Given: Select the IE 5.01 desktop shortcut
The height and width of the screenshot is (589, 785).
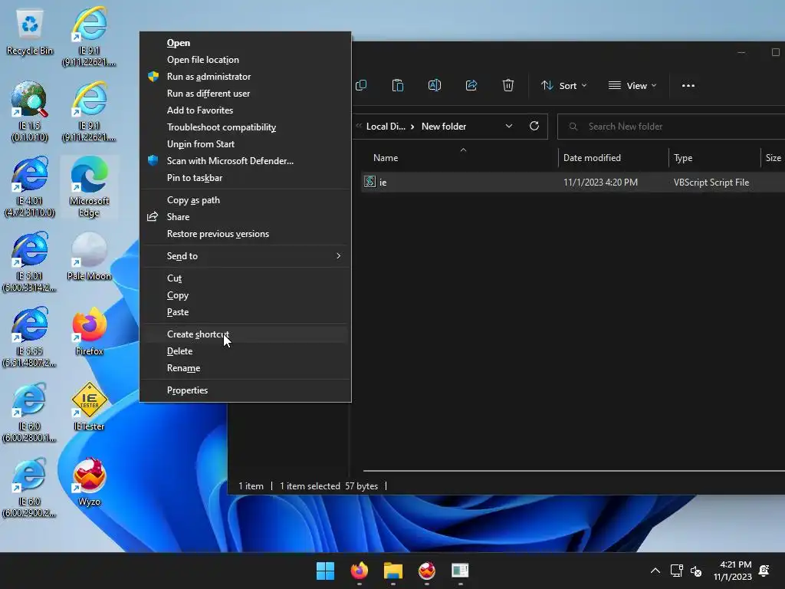Looking at the screenshot, I should click(30, 262).
